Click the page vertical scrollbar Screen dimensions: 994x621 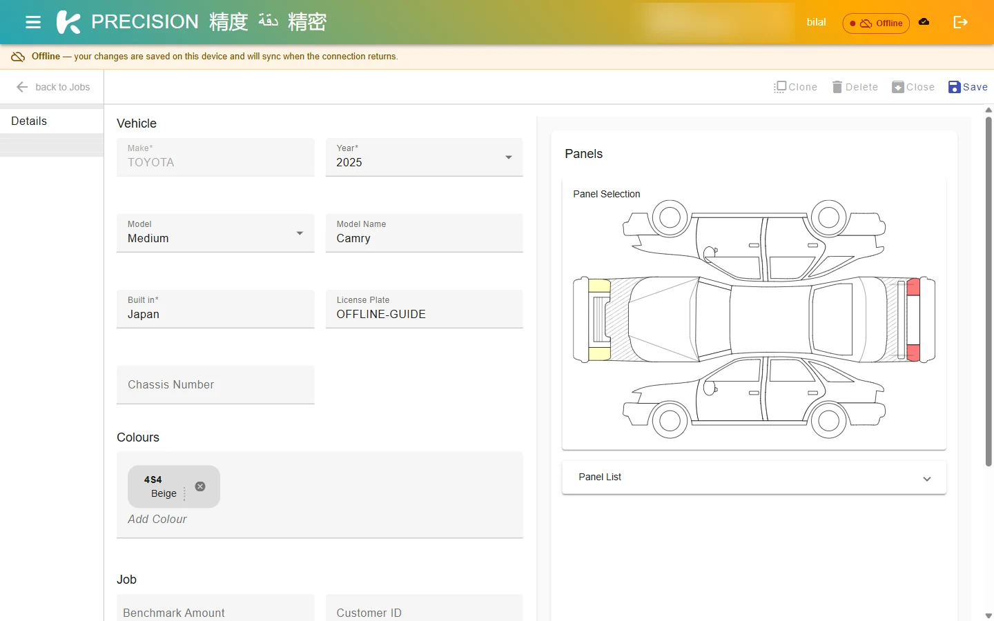pyautogui.click(x=988, y=291)
